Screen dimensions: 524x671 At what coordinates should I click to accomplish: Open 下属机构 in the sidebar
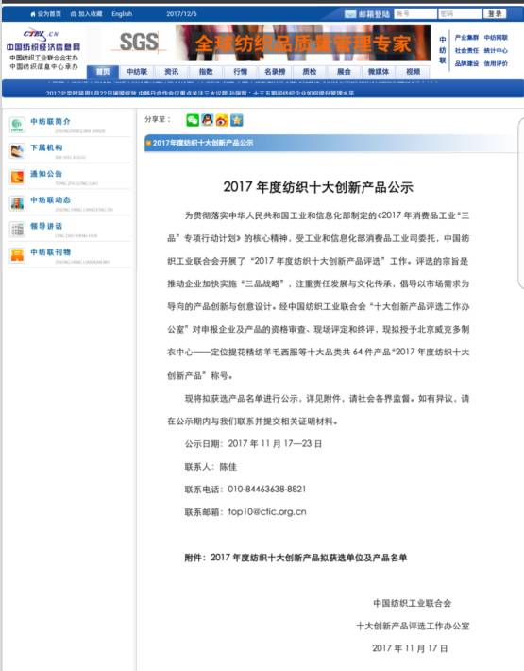coord(46,147)
